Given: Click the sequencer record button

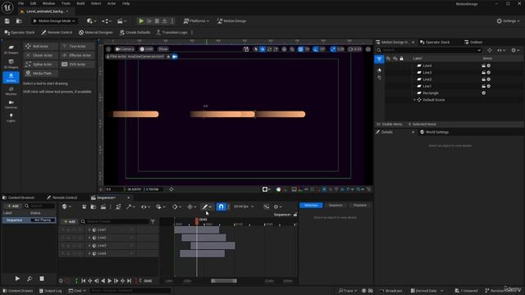Looking at the screenshot, I should click(x=67, y=281).
